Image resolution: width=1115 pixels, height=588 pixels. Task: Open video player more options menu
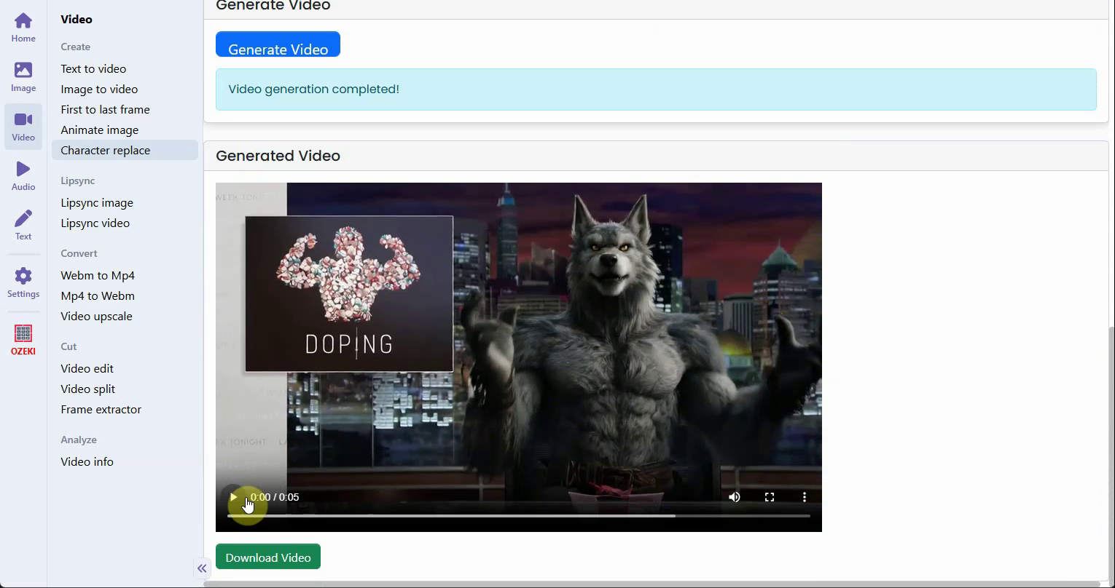coord(804,497)
